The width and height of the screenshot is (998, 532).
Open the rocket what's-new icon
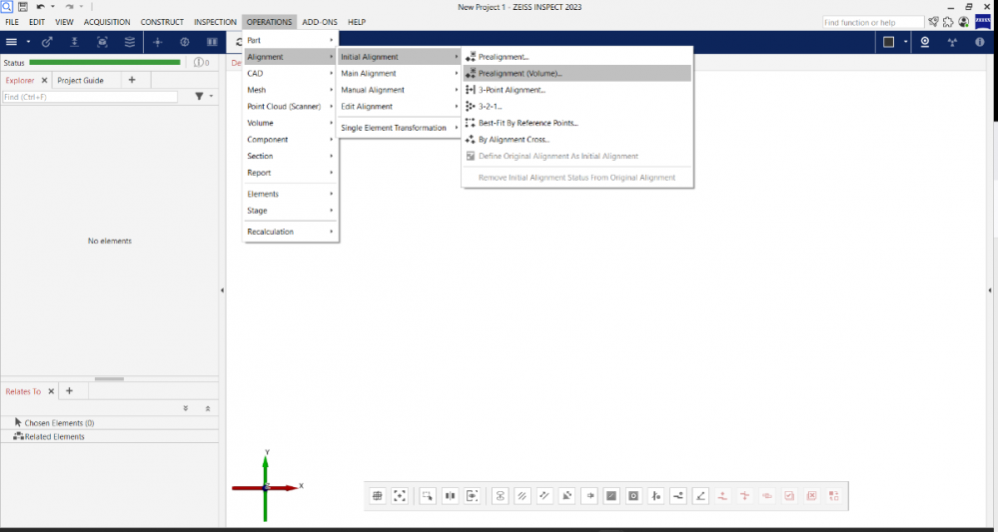click(933, 22)
